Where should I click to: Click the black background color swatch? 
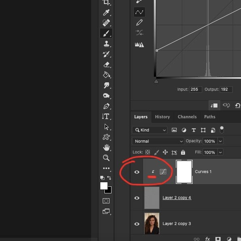[x=109, y=191]
